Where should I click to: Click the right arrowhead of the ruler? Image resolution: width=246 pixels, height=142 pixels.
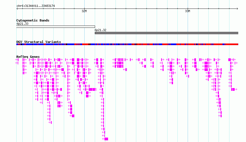[237, 9]
